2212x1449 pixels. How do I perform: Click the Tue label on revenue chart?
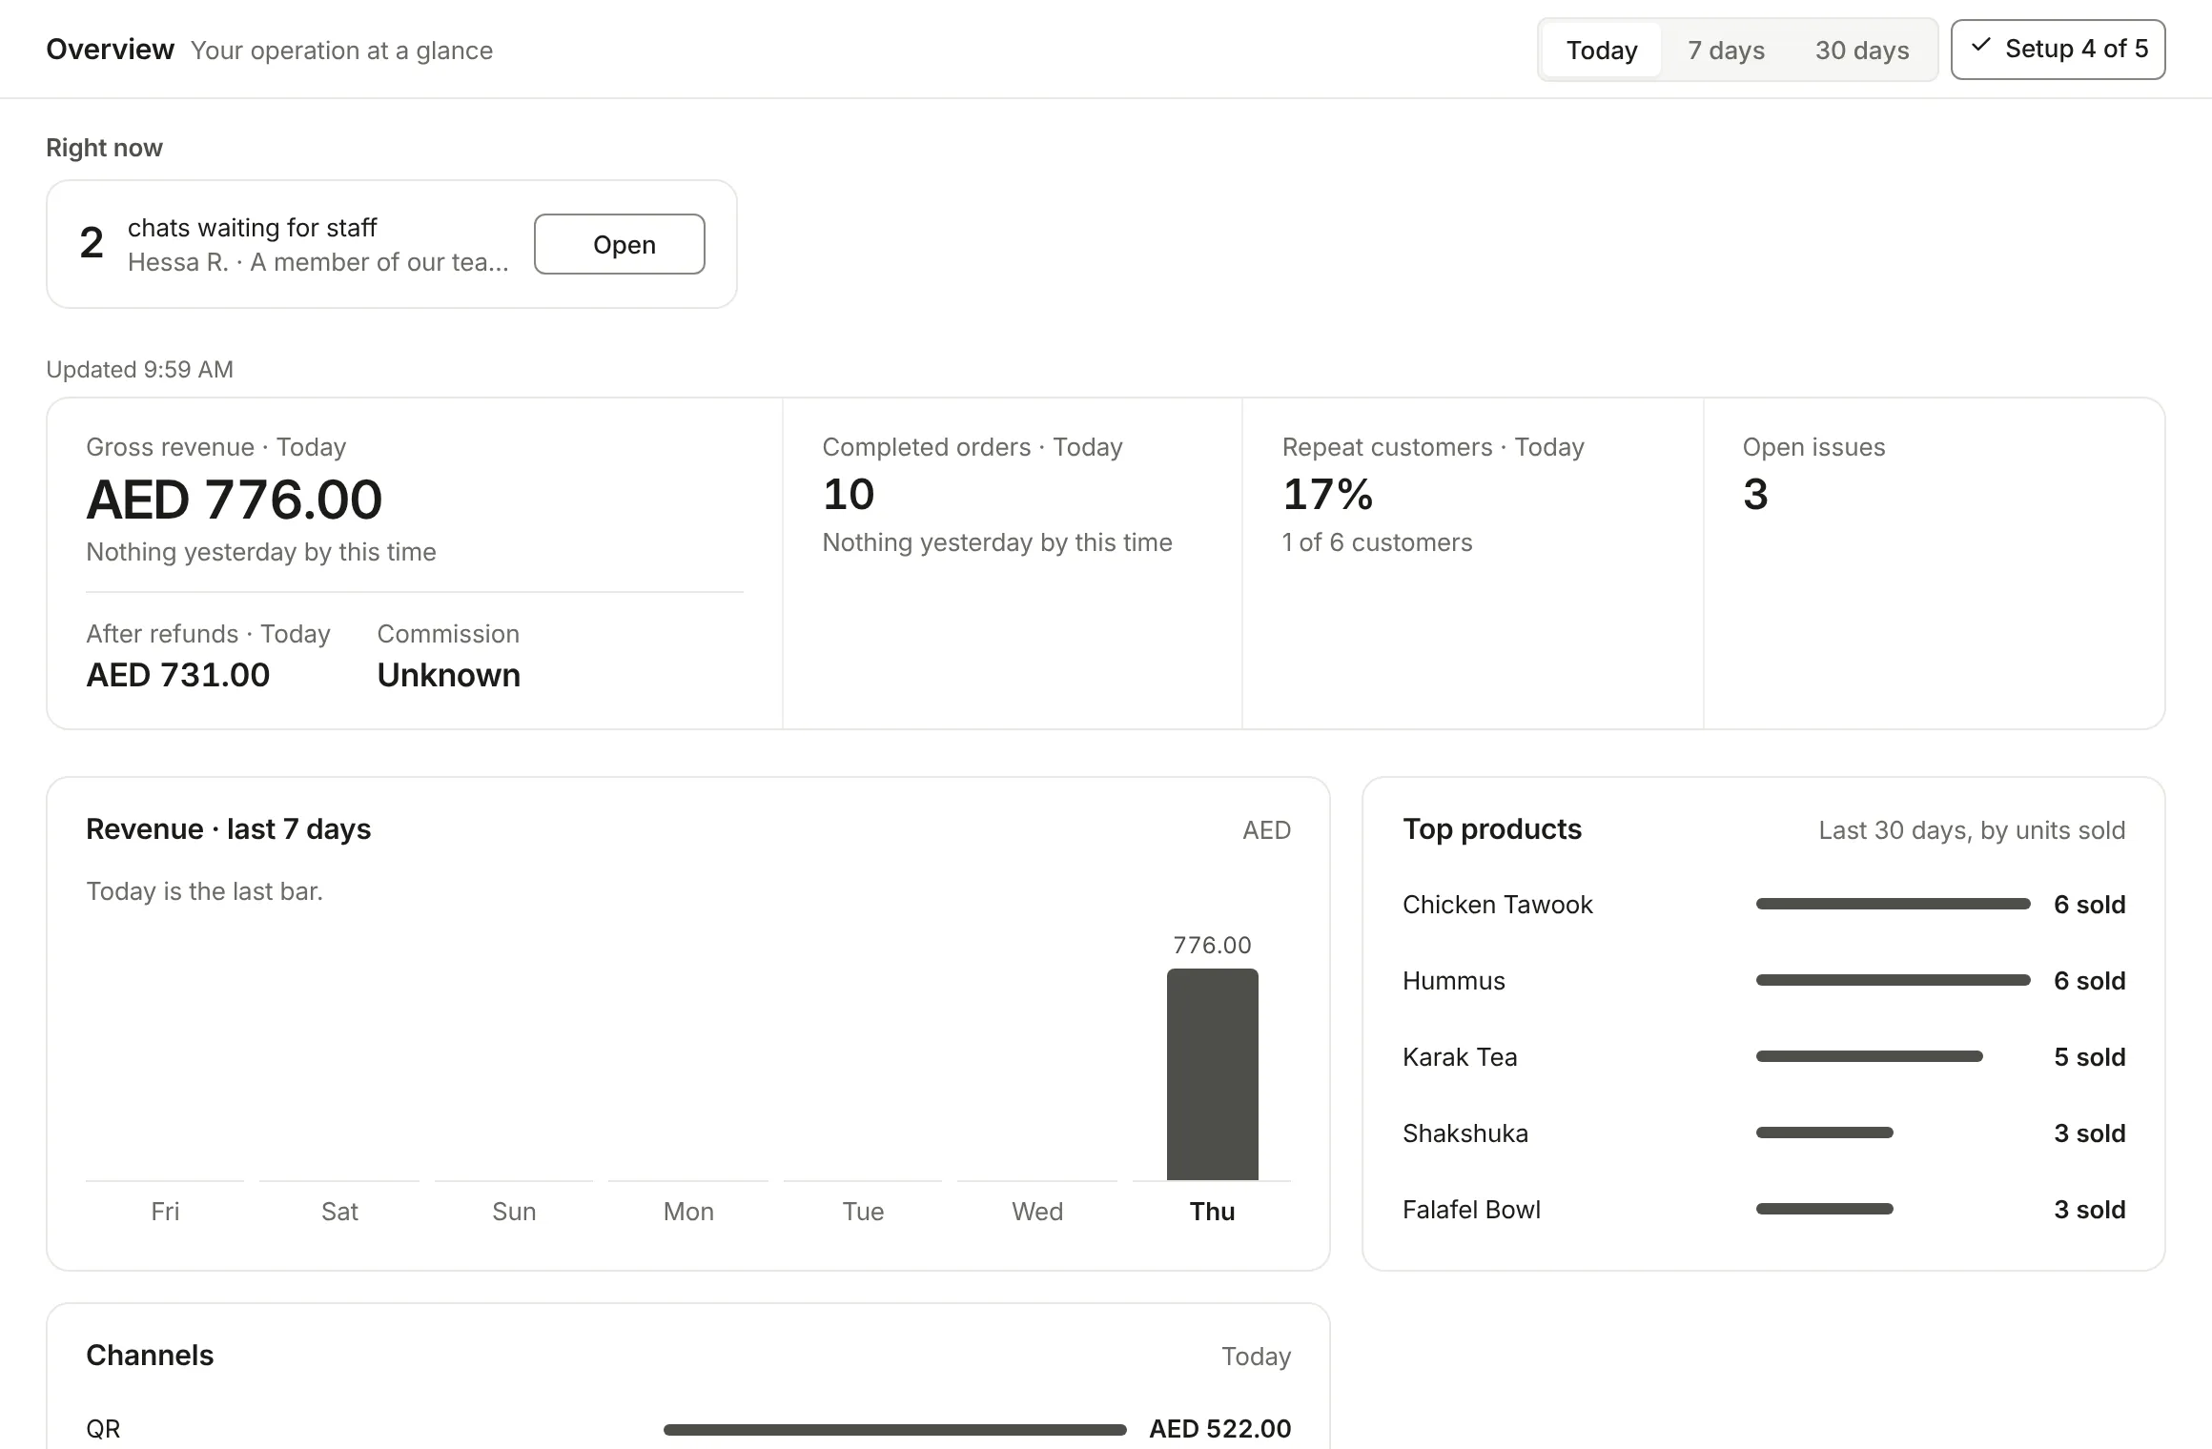[x=863, y=1212]
